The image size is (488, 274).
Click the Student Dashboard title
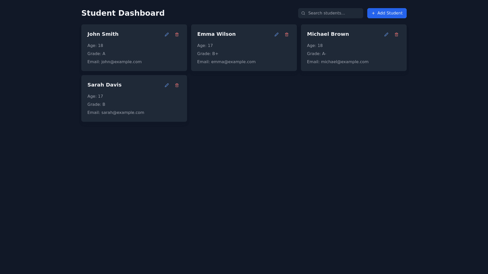tap(123, 13)
